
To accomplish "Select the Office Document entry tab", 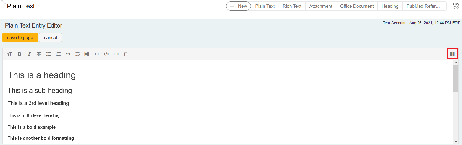I will tap(357, 6).
